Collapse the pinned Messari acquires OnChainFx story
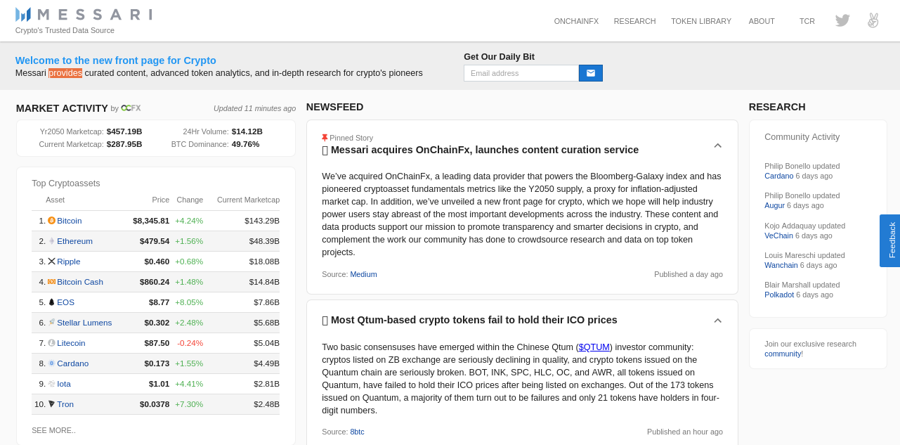Viewport: 900px width, 445px height. point(717,146)
